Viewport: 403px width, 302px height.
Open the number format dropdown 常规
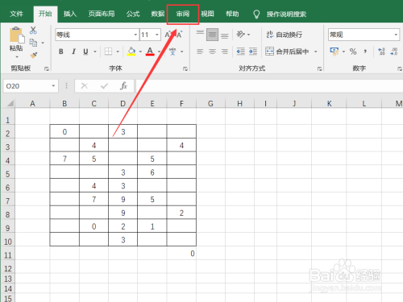point(396,35)
